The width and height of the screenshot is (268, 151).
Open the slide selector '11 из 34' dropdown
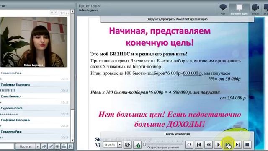click(x=120, y=145)
